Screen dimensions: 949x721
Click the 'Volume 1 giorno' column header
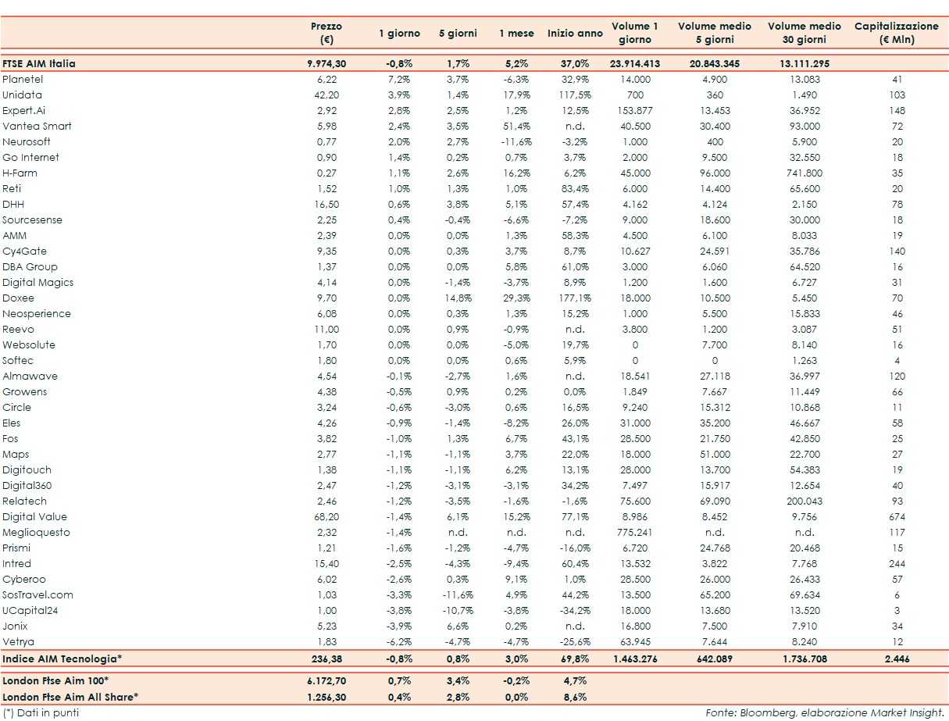(634, 33)
